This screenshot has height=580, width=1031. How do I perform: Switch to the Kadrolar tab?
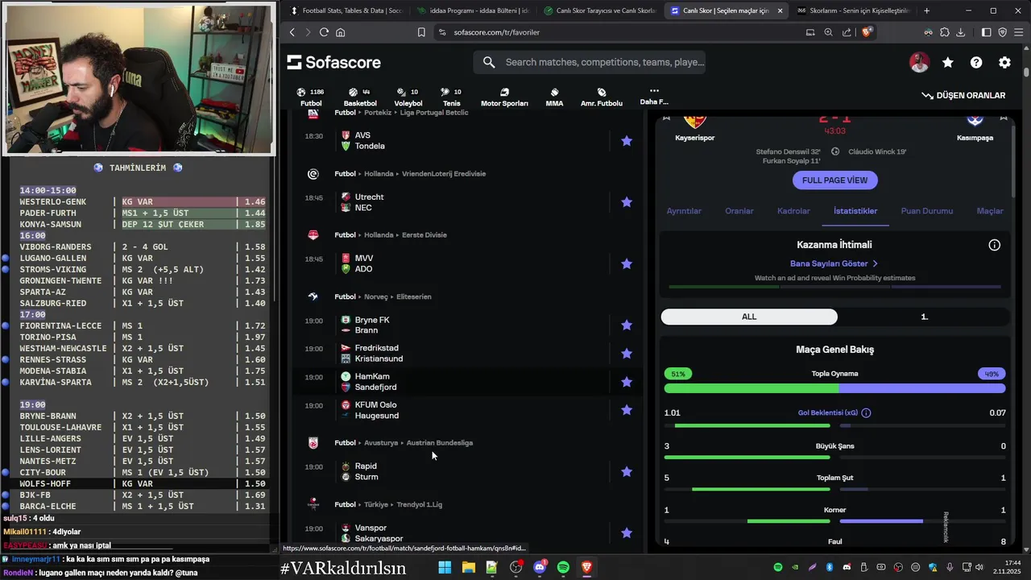point(793,211)
